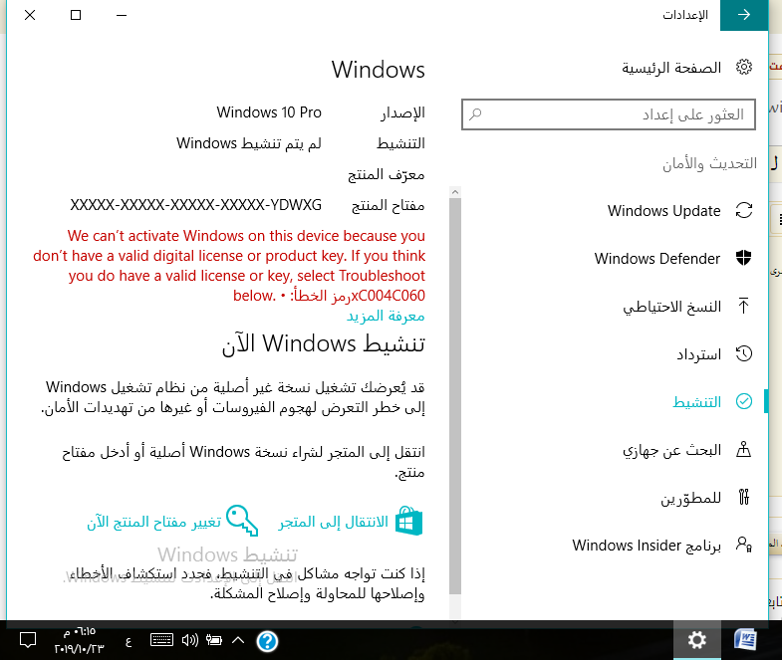Image resolution: width=782 pixels, height=660 pixels.
Task: Select للمطوّرين in sidebar
Action: tap(690, 498)
